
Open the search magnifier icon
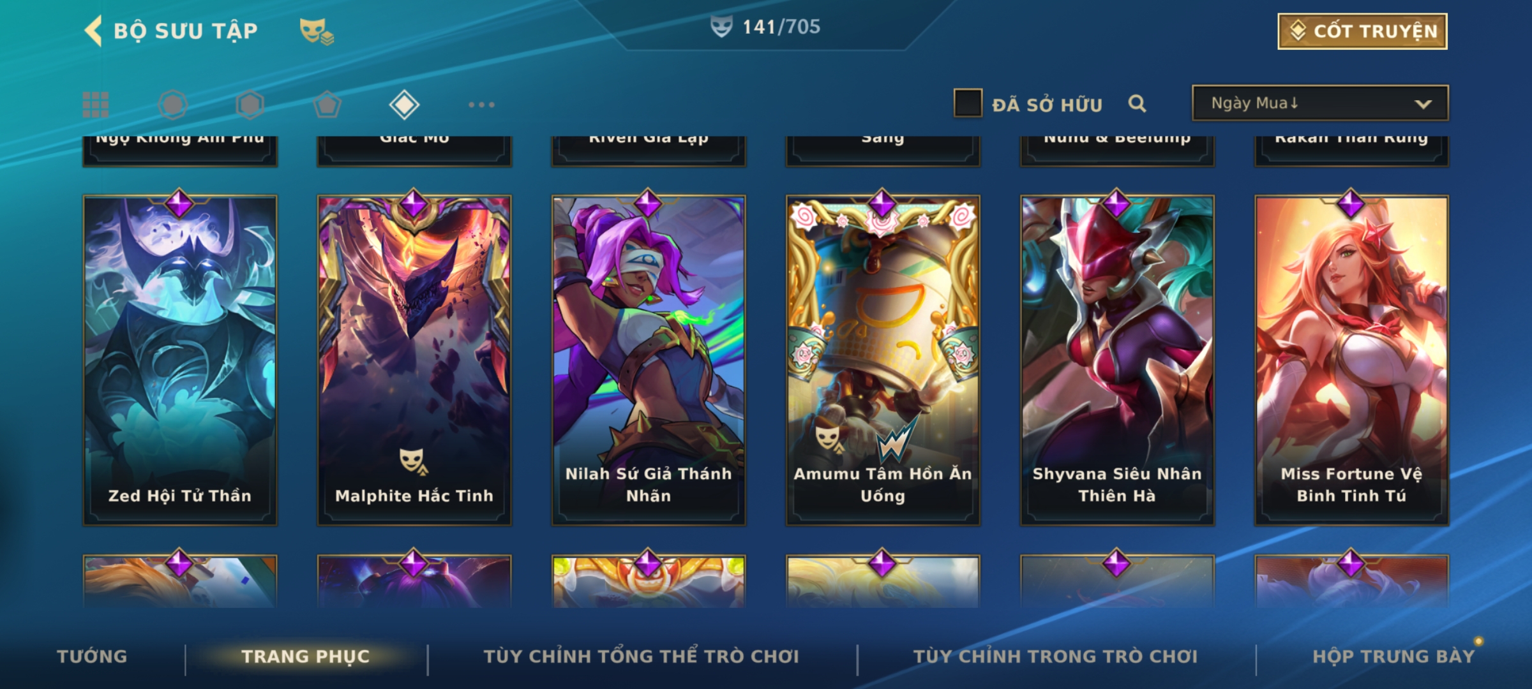click(x=1137, y=103)
